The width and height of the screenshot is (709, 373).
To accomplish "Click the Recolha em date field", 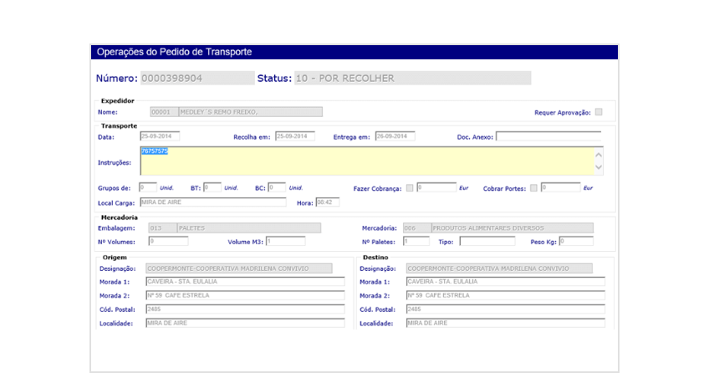I will pos(295,136).
